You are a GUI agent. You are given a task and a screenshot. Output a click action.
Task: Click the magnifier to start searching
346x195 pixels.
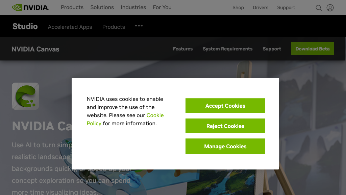[x=319, y=8]
